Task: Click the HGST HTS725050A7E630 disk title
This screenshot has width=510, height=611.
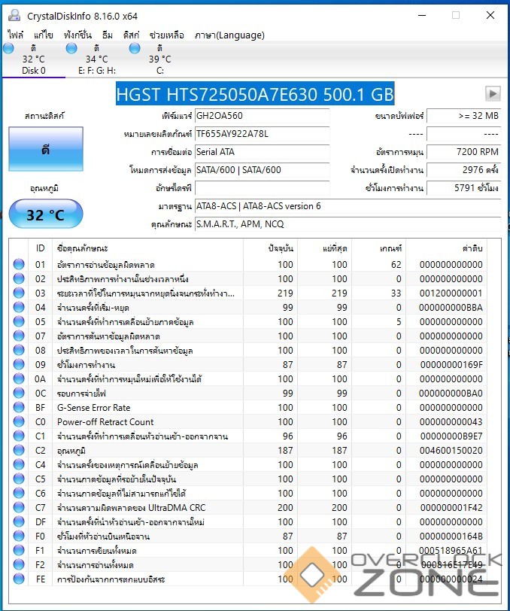Action: [254, 94]
